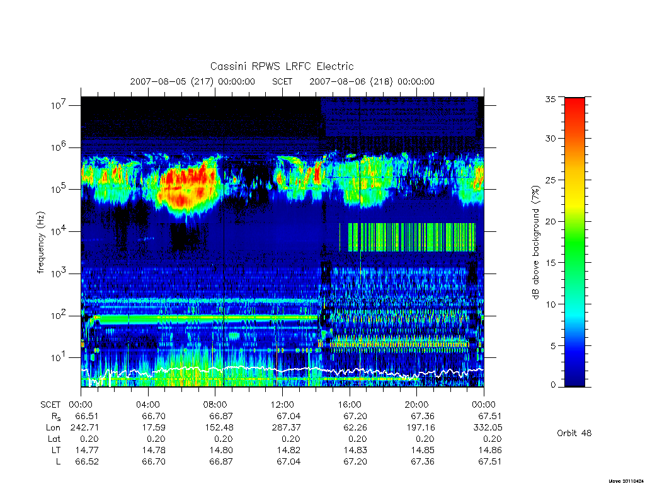Click the 35 dB color scale label
The height and width of the screenshot is (484, 645).
click(x=550, y=99)
